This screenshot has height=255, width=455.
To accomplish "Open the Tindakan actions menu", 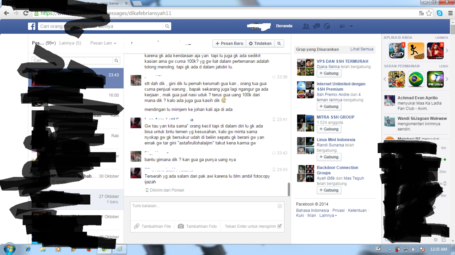I will 260,44.
